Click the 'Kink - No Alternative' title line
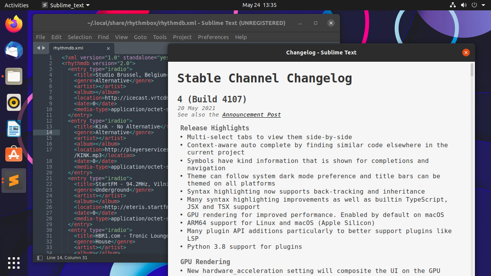This screenshot has width=491, height=276. 120,127
